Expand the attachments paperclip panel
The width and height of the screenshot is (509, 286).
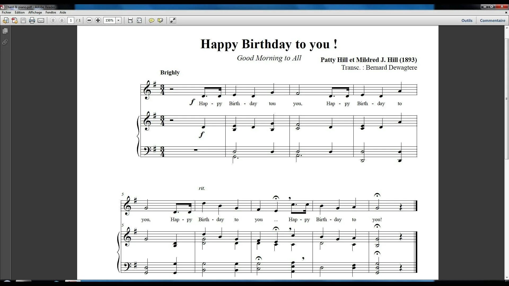coord(5,42)
